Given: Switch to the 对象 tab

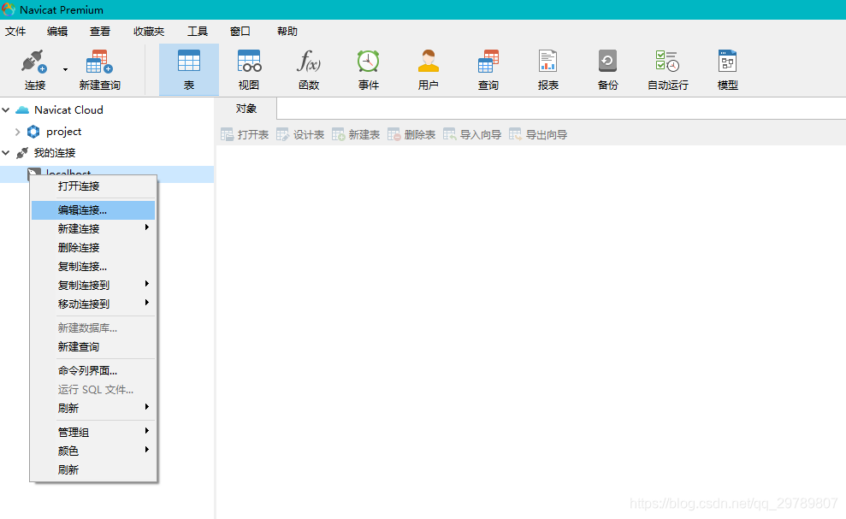Looking at the screenshot, I should [246, 109].
